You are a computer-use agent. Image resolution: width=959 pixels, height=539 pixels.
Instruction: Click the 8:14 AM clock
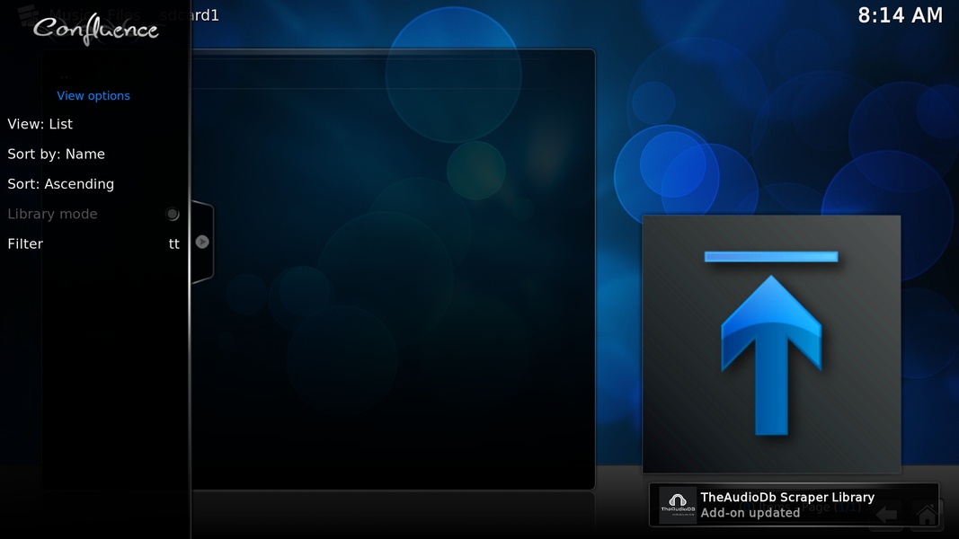[x=901, y=15]
